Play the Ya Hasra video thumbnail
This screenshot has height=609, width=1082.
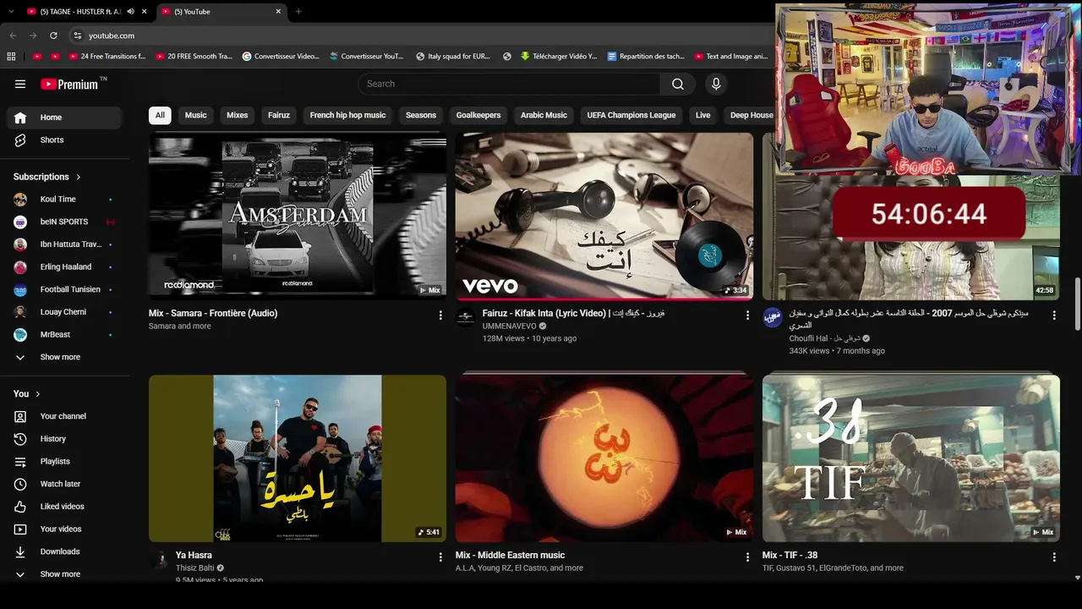point(298,458)
